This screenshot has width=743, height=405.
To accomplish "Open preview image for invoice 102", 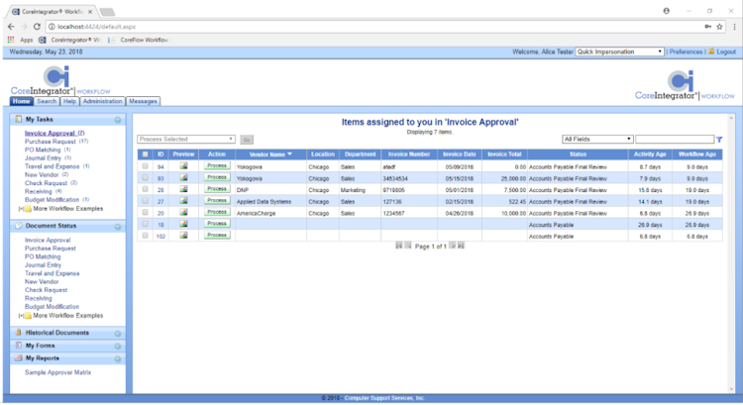I will pos(183,235).
